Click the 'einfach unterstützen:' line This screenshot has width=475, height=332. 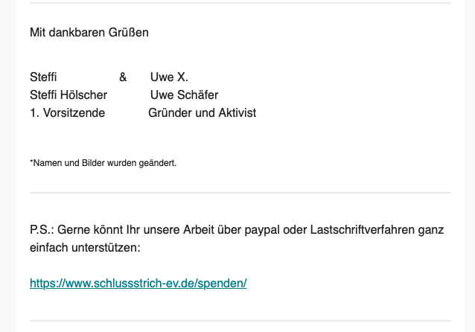click(x=85, y=247)
